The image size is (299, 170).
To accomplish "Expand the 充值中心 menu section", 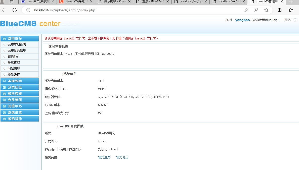I will 20,106.
